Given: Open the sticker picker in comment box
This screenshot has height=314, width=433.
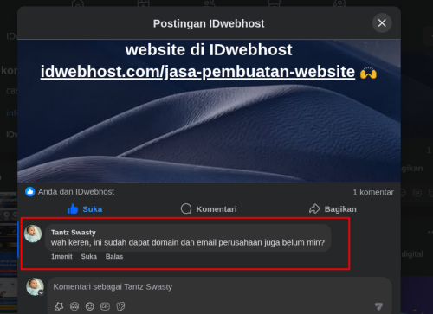Looking at the screenshot, I should tap(120, 306).
